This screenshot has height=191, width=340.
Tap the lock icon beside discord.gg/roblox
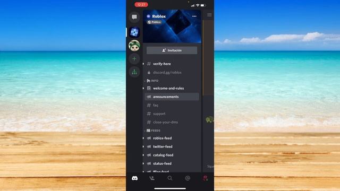pyautogui.click(x=149, y=72)
